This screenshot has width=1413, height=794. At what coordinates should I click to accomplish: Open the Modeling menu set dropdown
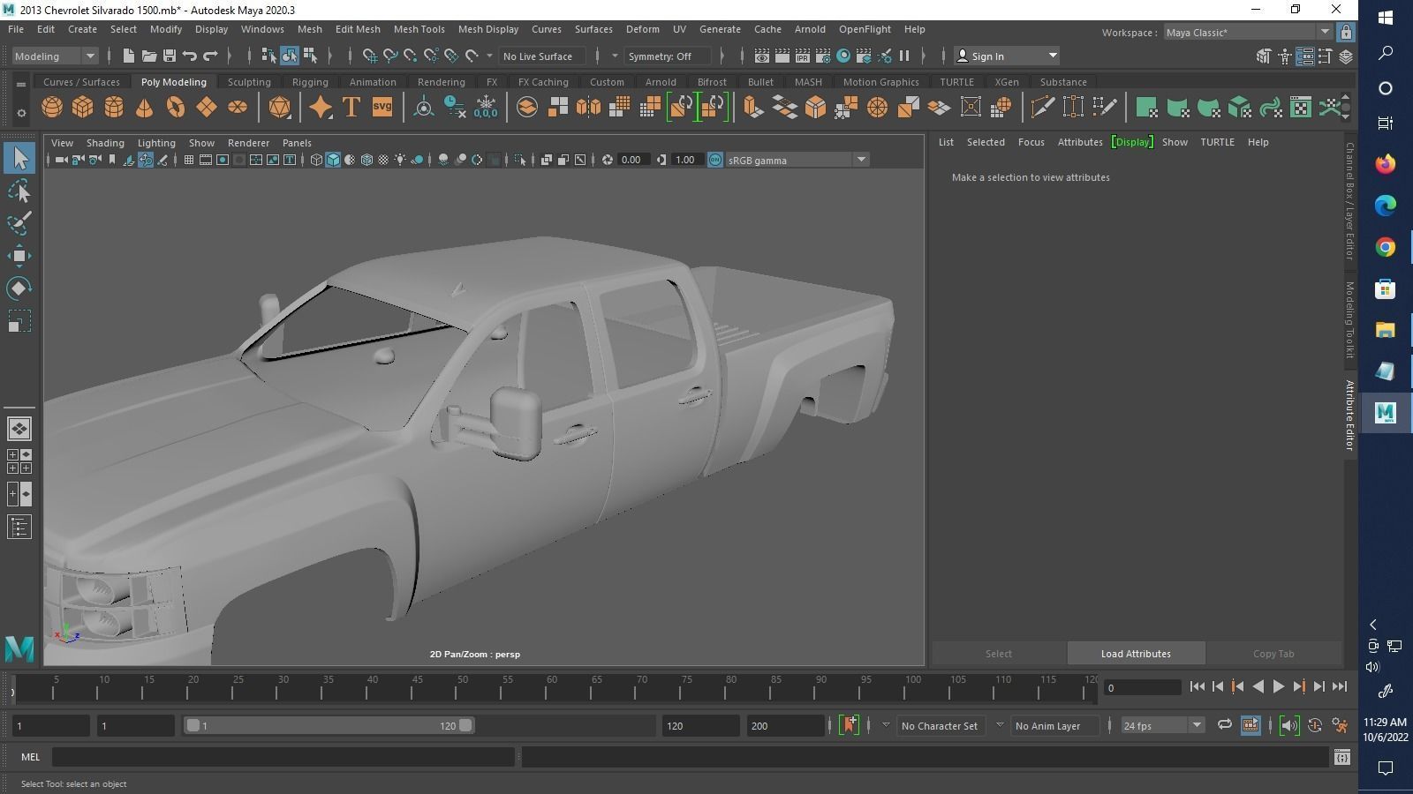coord(55,56)
